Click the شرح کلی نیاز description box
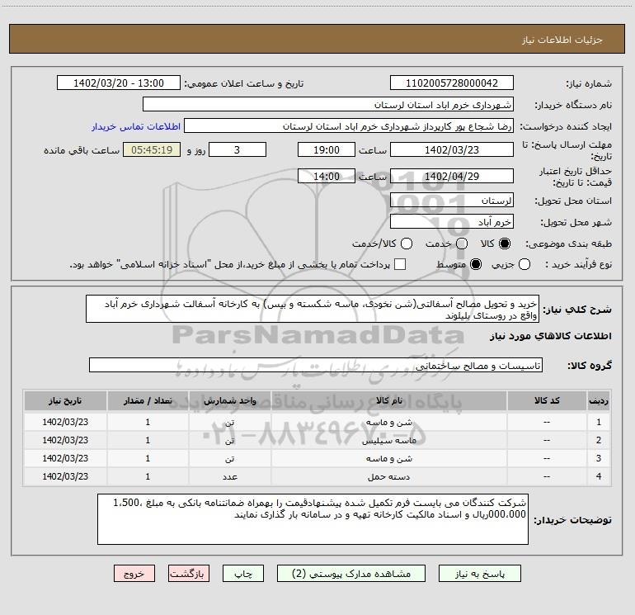 point(313,310)
